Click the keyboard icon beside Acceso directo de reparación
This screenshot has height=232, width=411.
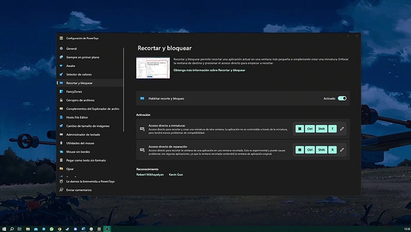coord(142,150)
